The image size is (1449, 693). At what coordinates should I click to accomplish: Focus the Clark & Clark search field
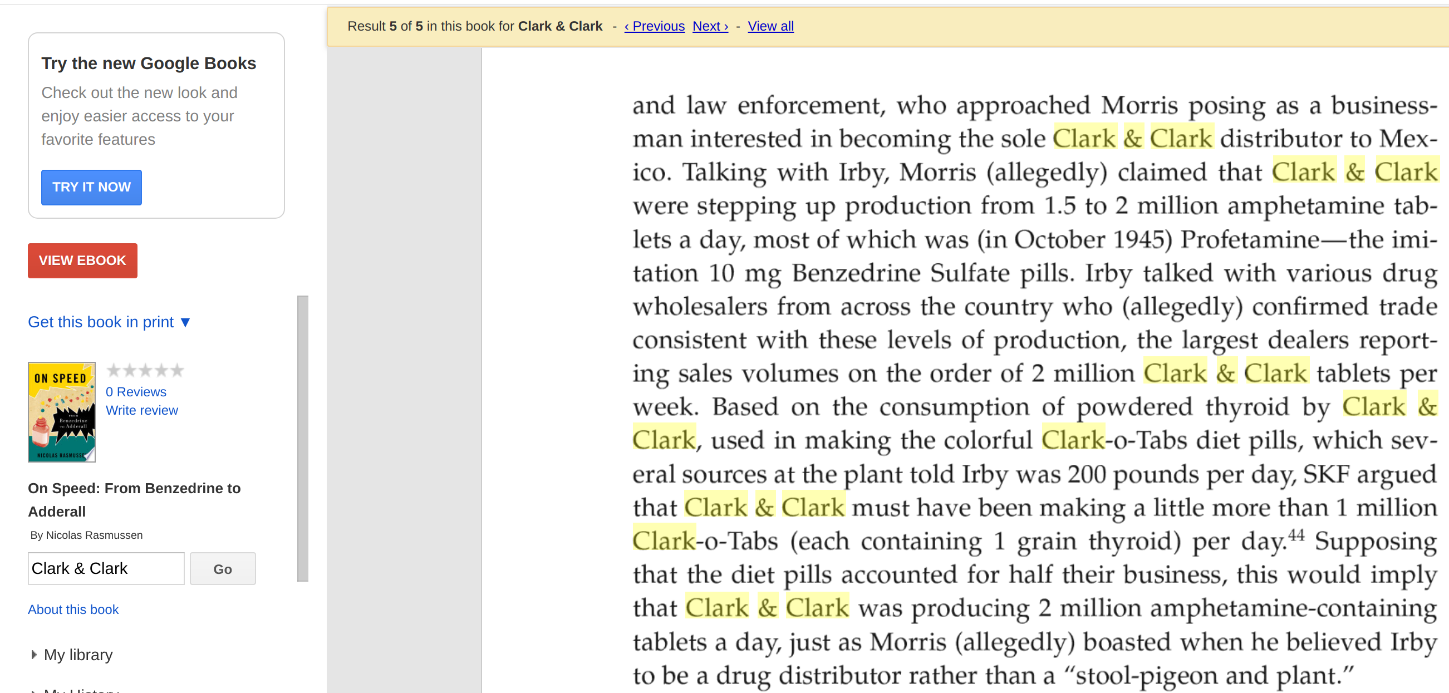(x=106, y=568)
